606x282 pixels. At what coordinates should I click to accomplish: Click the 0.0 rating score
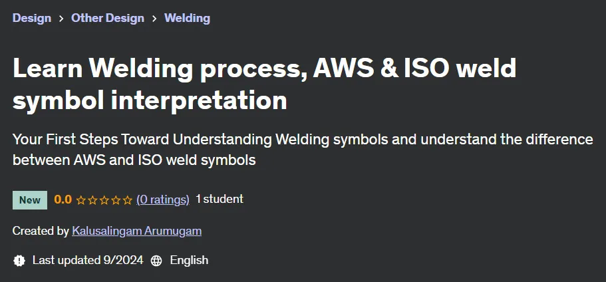point(63,200)
